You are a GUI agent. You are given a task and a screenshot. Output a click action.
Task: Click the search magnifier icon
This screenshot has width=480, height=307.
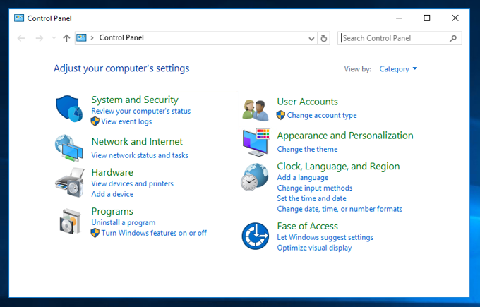tap(453, 39)
